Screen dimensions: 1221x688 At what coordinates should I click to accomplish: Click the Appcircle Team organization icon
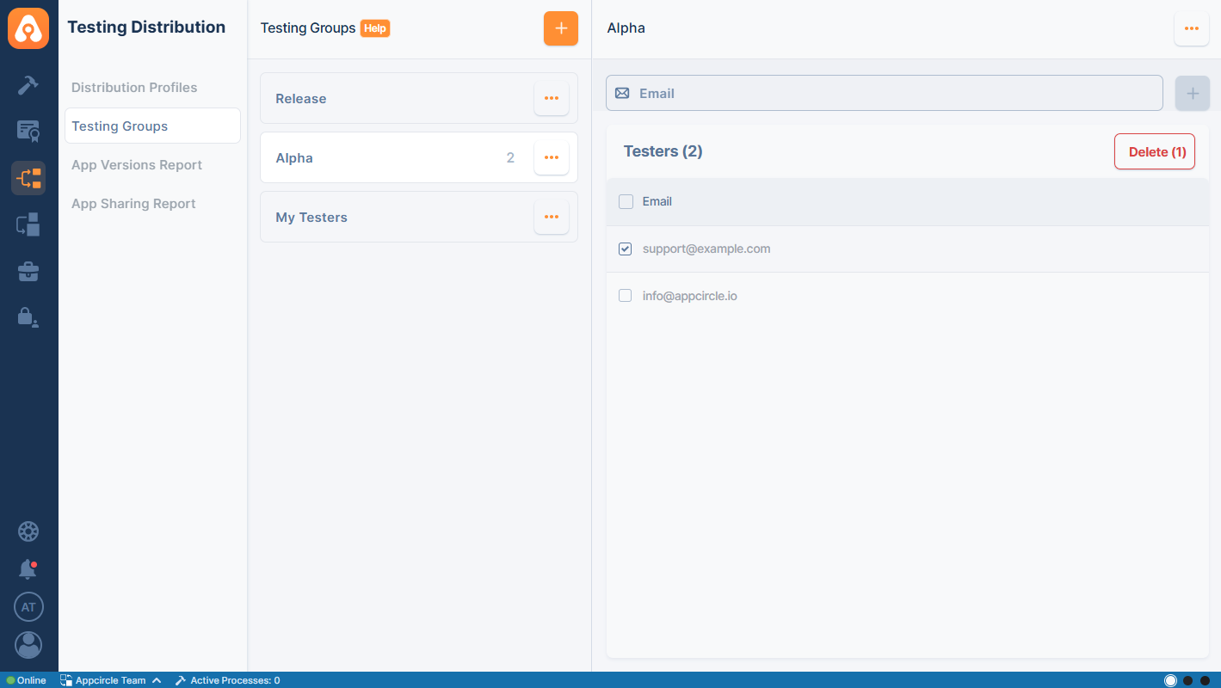(66, 680)
